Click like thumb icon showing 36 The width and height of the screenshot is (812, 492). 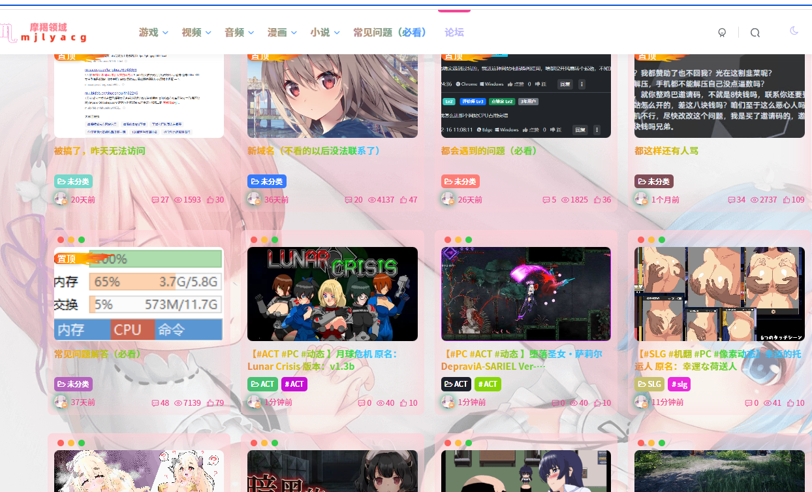[597, 200]
